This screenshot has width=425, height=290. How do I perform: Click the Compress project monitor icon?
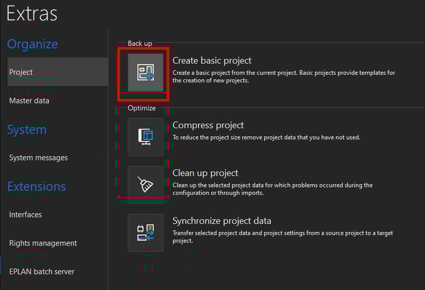pos(146,137)
